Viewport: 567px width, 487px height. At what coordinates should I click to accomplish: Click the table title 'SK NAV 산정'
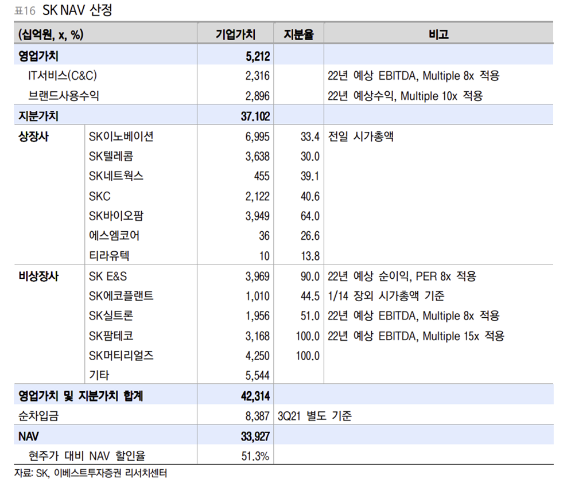pyautogui.click(x=77, y=10)
